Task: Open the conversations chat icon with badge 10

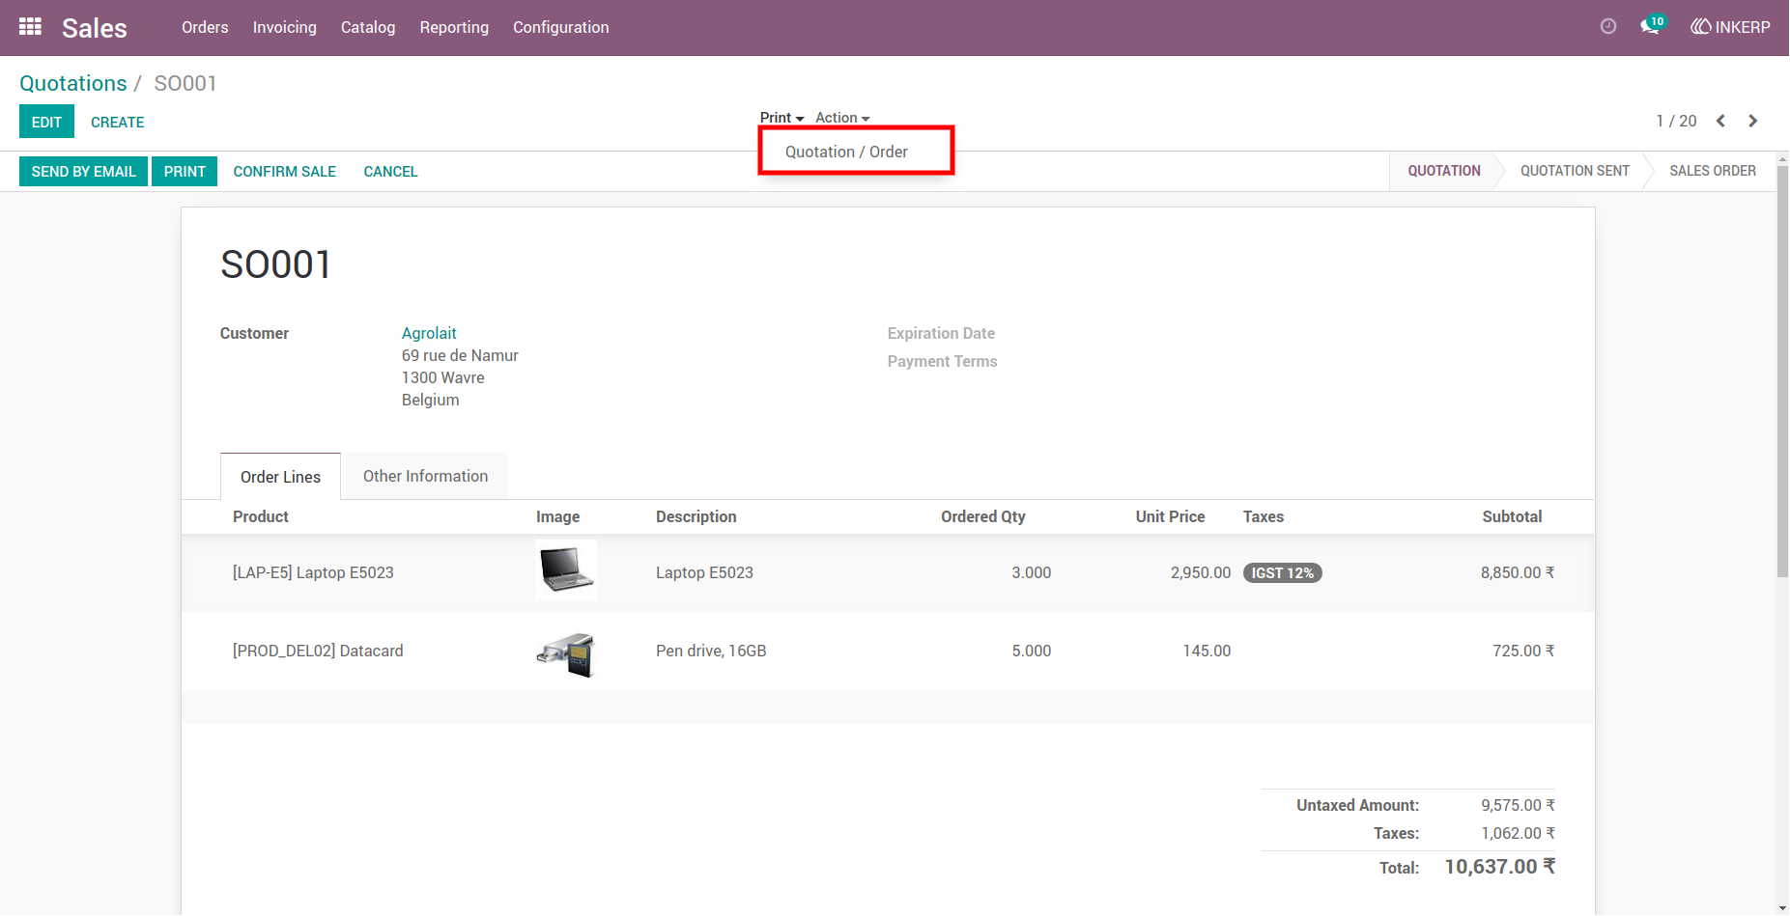Action: 1652,26
